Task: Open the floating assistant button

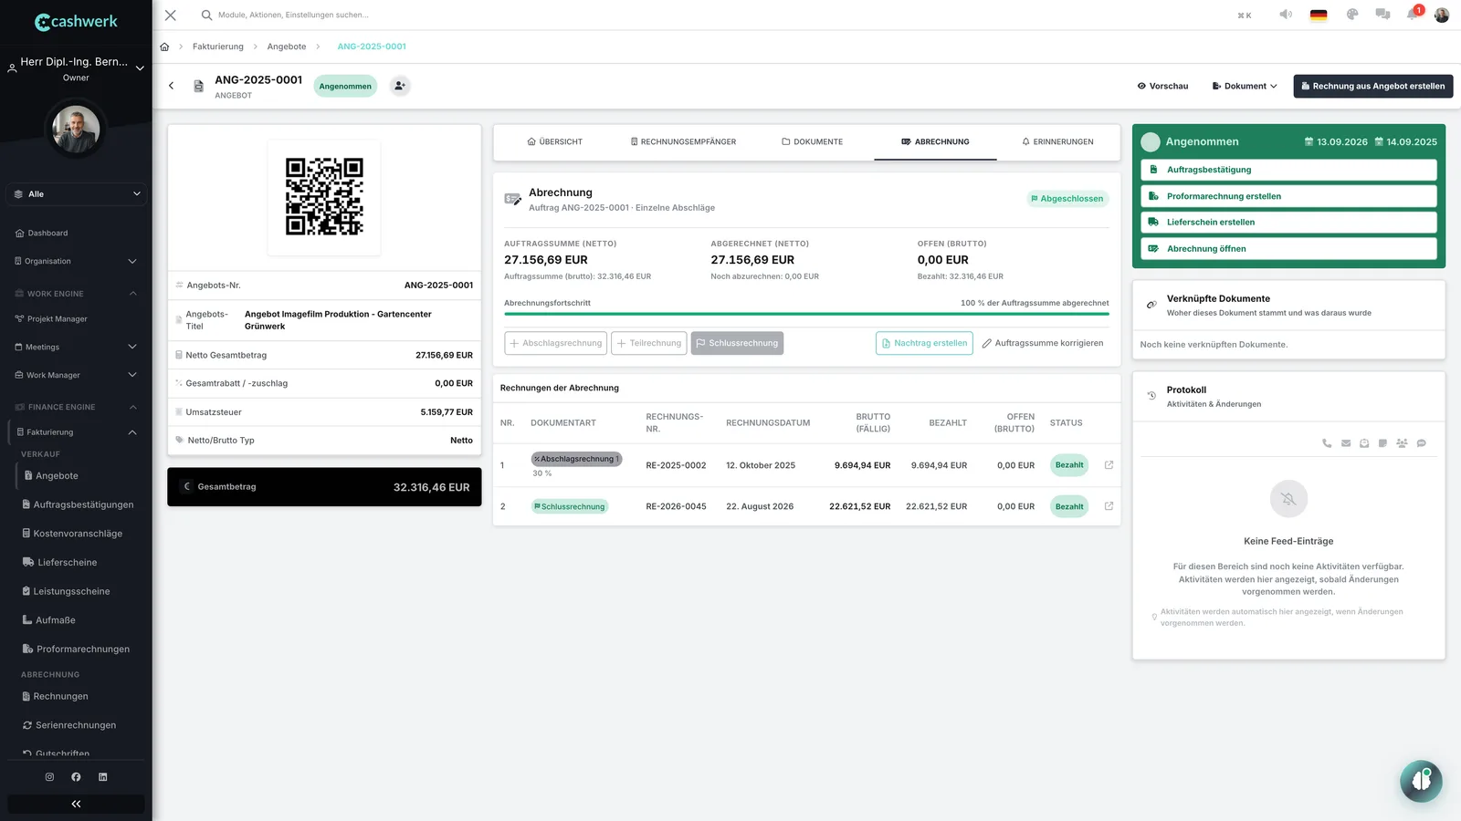Action: point(1421,781)
